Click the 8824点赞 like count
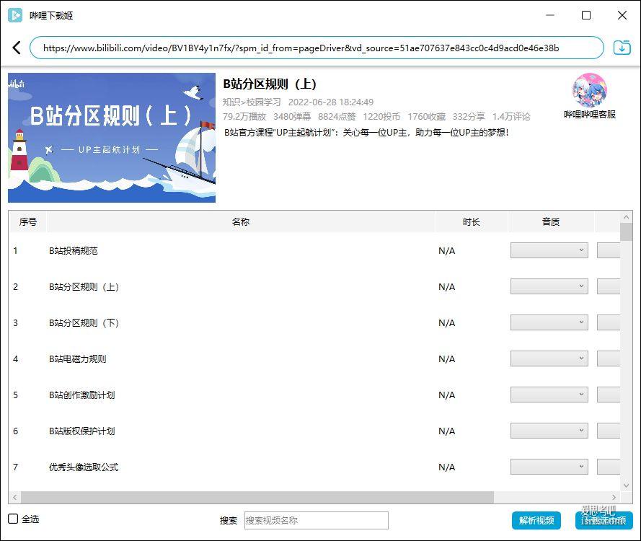 pyautogui.click(x=337, y=117)
